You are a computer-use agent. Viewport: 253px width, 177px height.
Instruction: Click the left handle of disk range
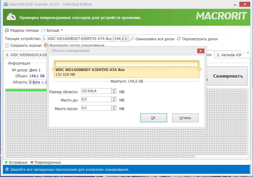[x=54, y=69]
